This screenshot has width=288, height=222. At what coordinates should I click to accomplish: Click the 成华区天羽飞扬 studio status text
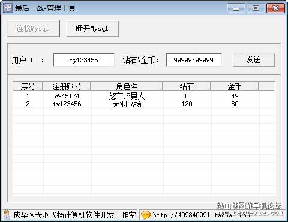(x=74, y=215)
